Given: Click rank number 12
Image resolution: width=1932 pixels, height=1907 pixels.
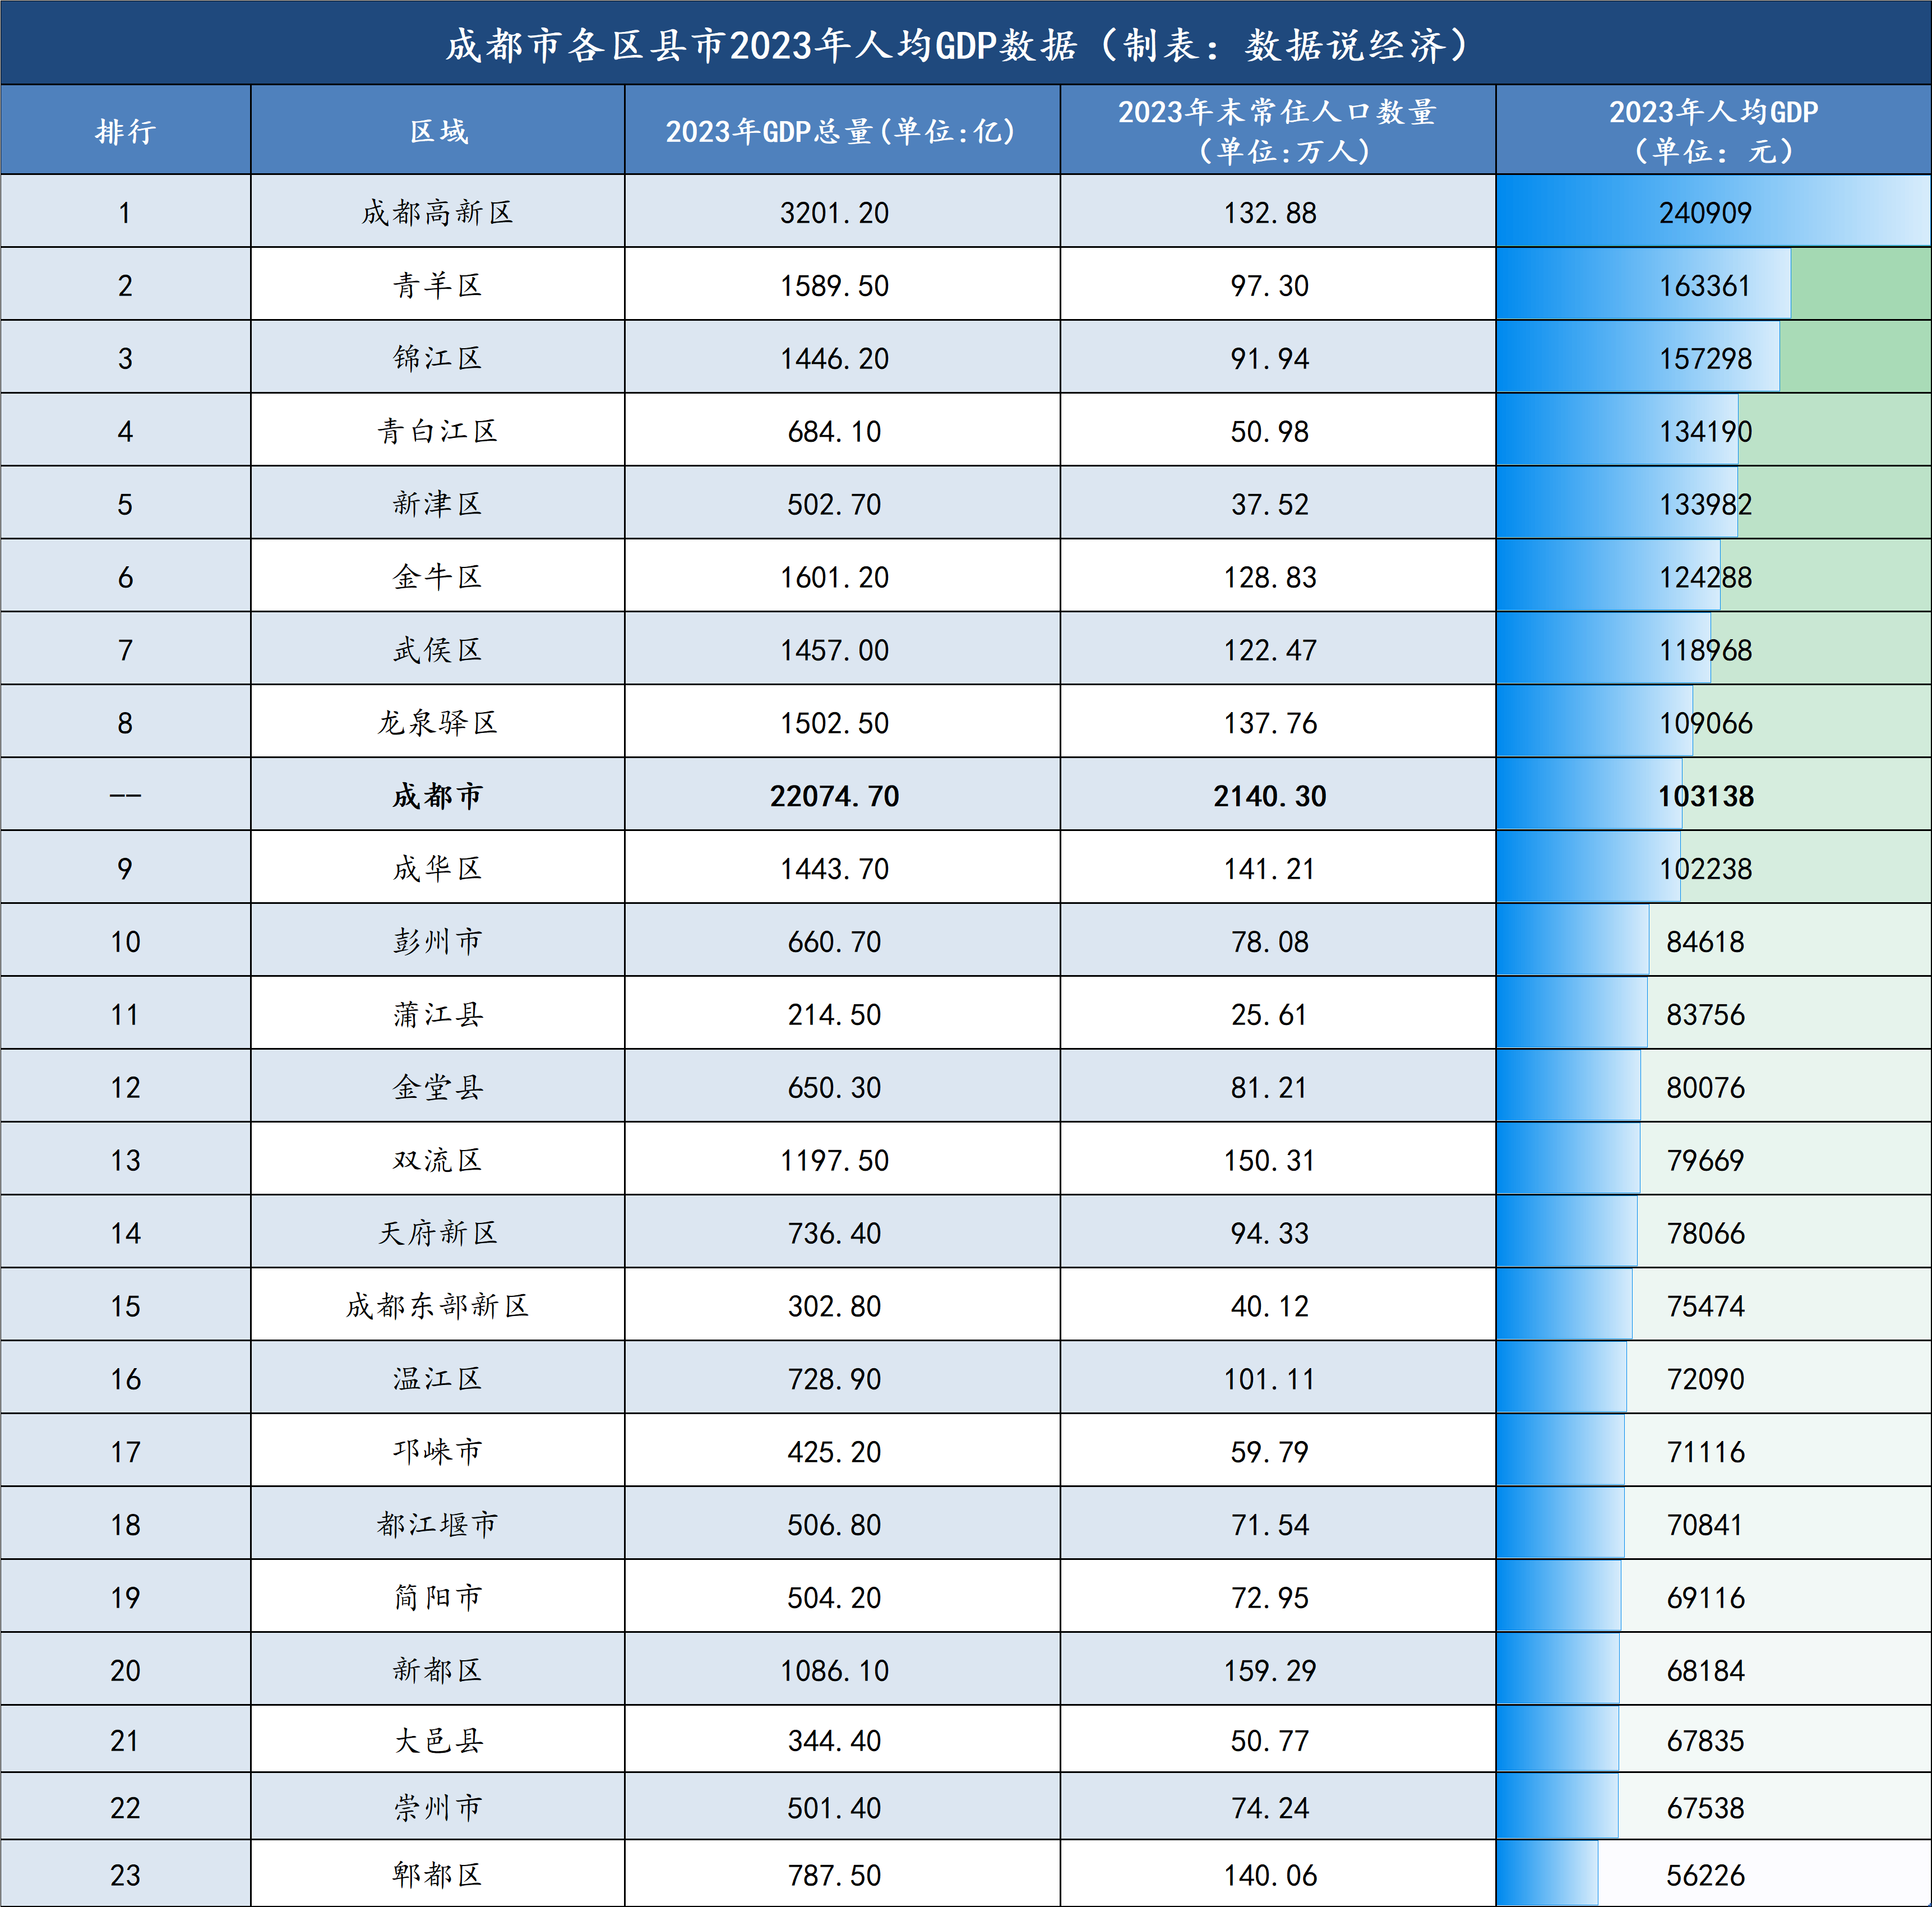Looking at the screenshot, I should tap(125, 1089).
